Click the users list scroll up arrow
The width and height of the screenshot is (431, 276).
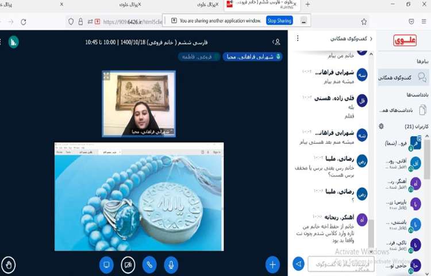(x=426, y=136)
